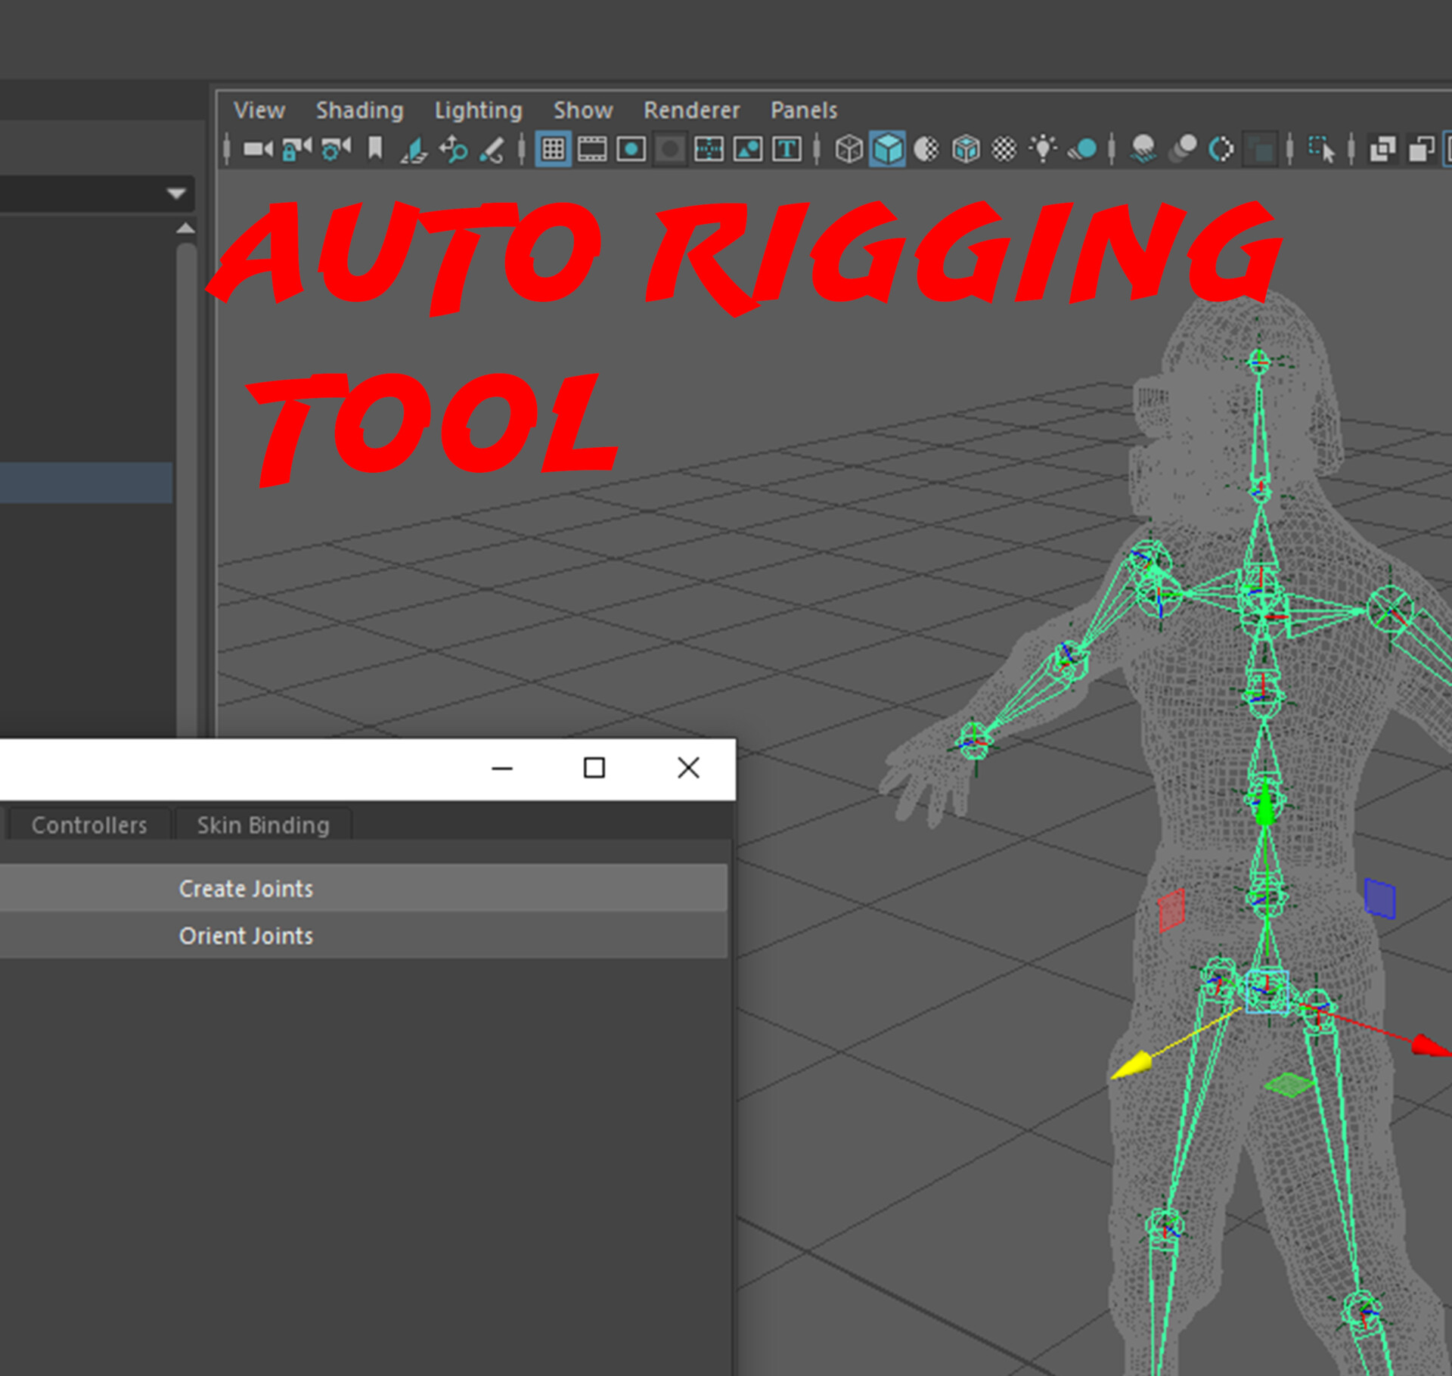The height and width of the screenshot is (1376, 1452).
Task: Switch to the Skin Binding tab
Action: (x=262, y=825)
